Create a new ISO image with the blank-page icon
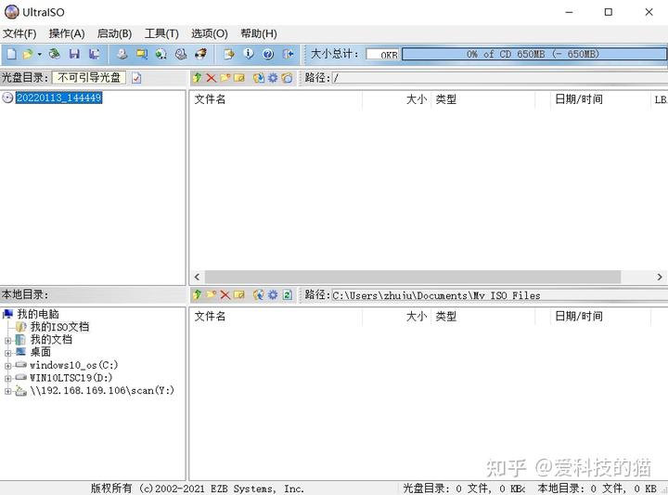 coord(11,54)
